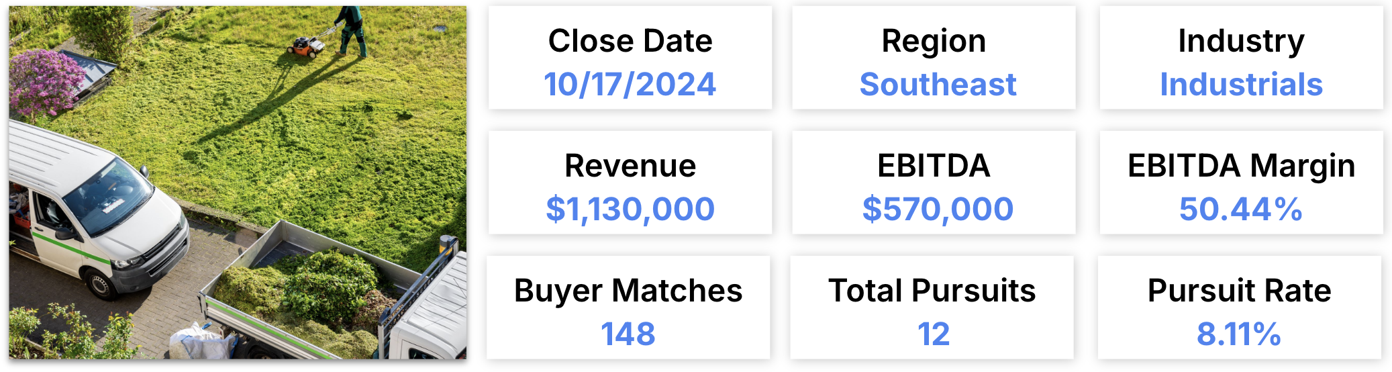Open the Buyer Matches card
Screen dimensions: 1392x372
click(628, 308)
